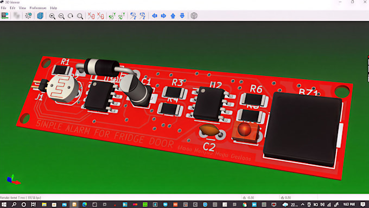Click the XYZ axis gizmo
The width and height of the screenshot is (369, 208).
13,179
